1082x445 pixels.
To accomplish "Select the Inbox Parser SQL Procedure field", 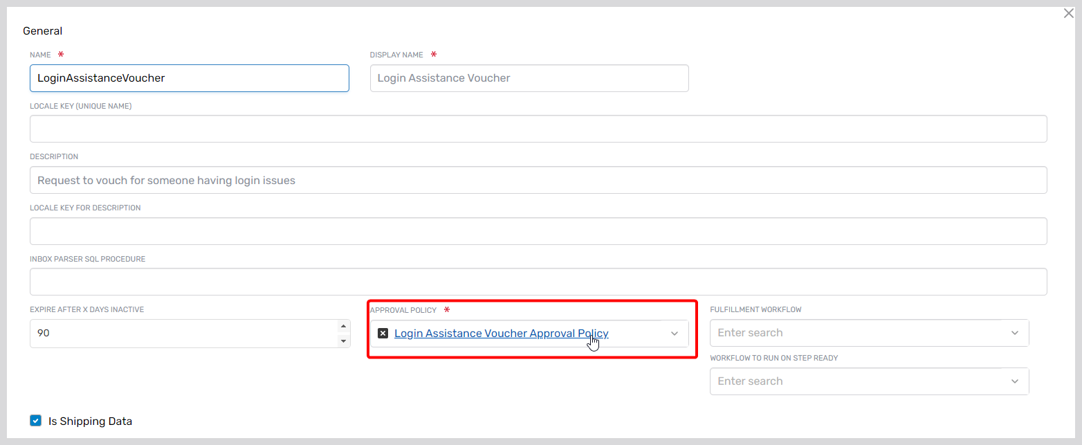I will pos(538,282).
